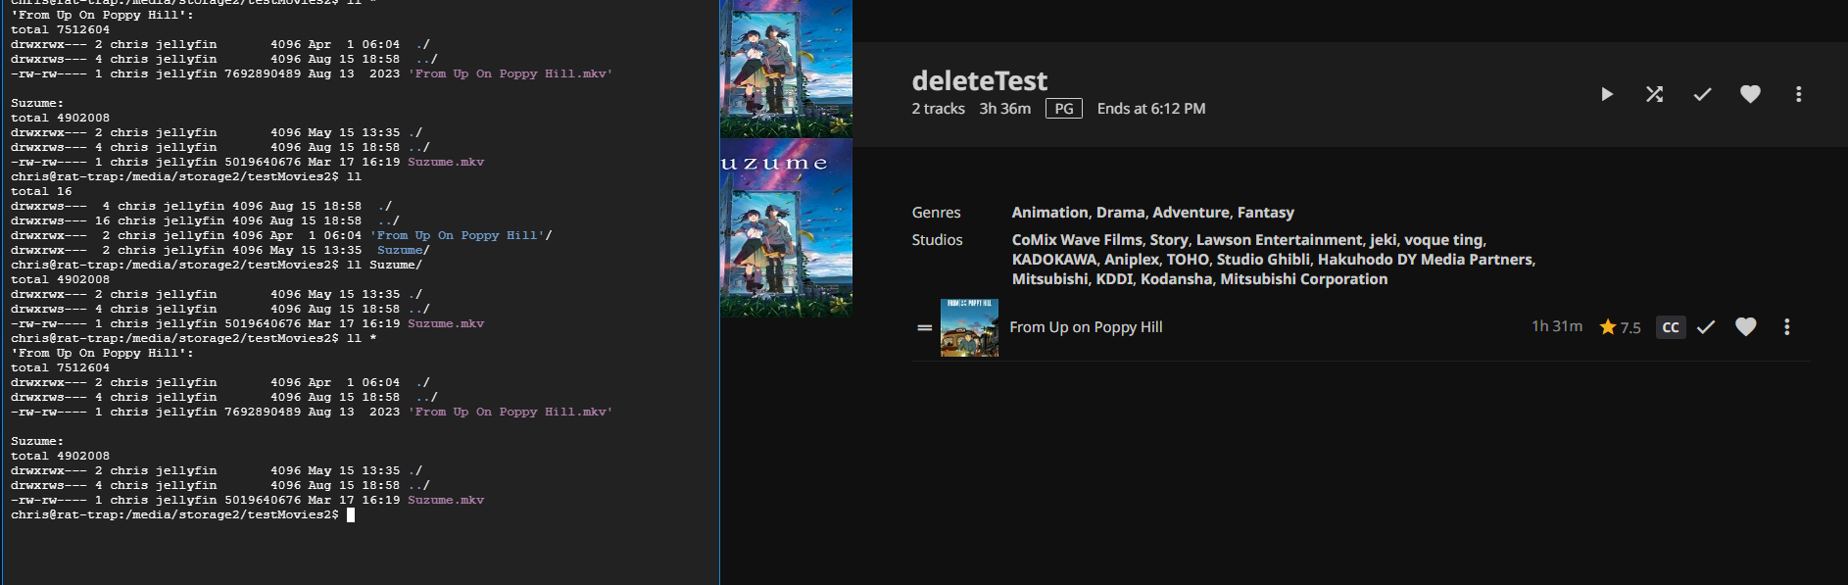Click the CC subtitles badge on track

[1671, 327]
